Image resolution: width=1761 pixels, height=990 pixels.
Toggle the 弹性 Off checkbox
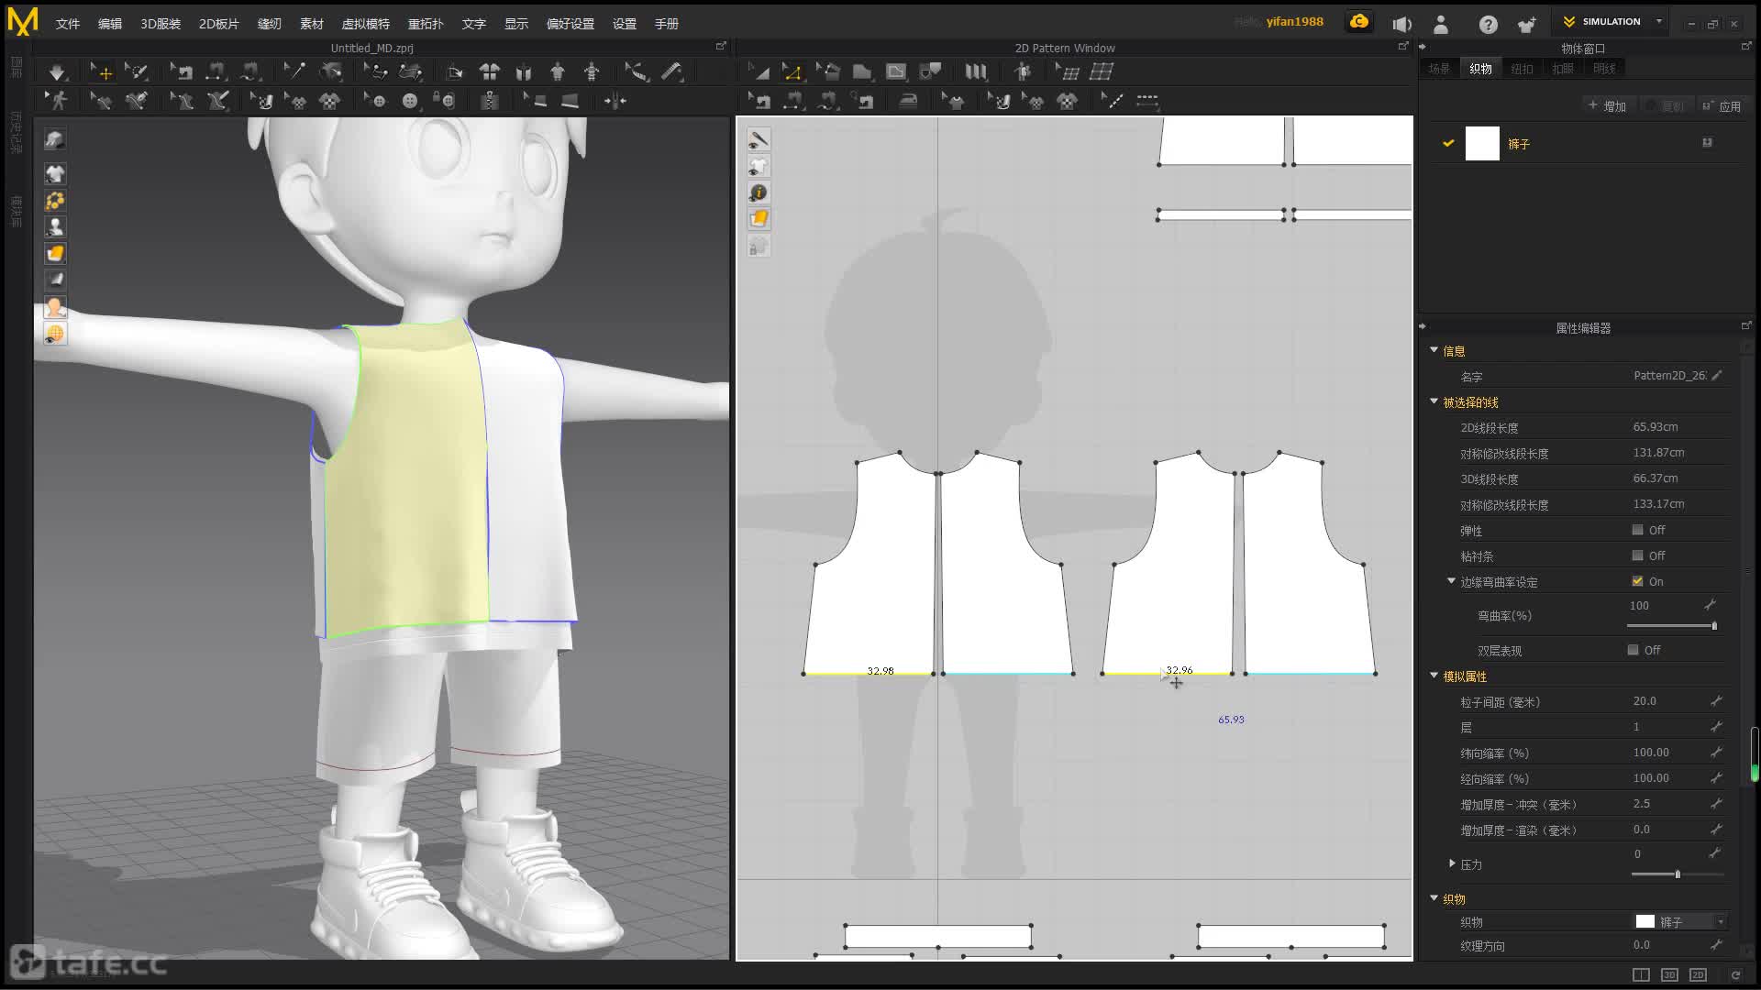tap(1637, 530)
